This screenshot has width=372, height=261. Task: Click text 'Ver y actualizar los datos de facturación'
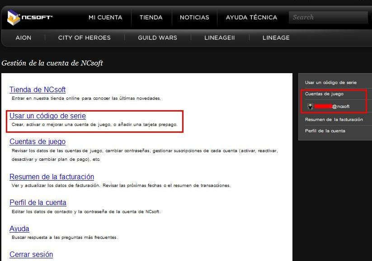pyautogui.click(x=56, y=186)
